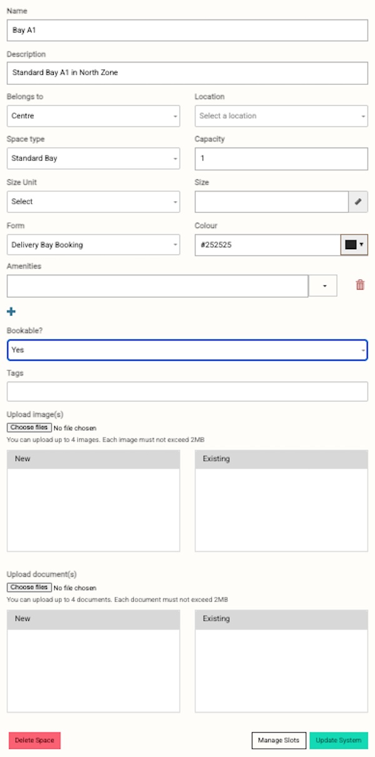This screenshot has width=375, height=757.
Task: Expand the Space type dropdown
Action: [x=93, y=159]
